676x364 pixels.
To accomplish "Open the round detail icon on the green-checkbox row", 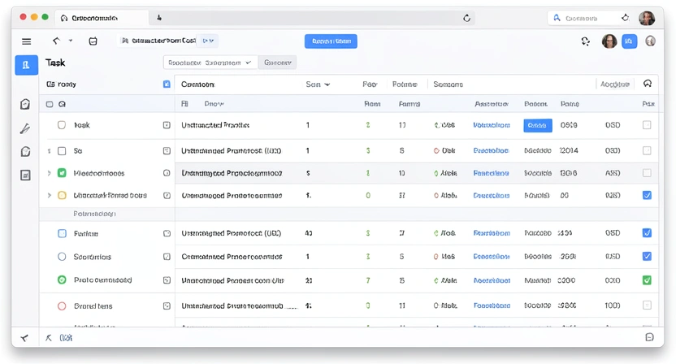I will [x=167, y=173].
